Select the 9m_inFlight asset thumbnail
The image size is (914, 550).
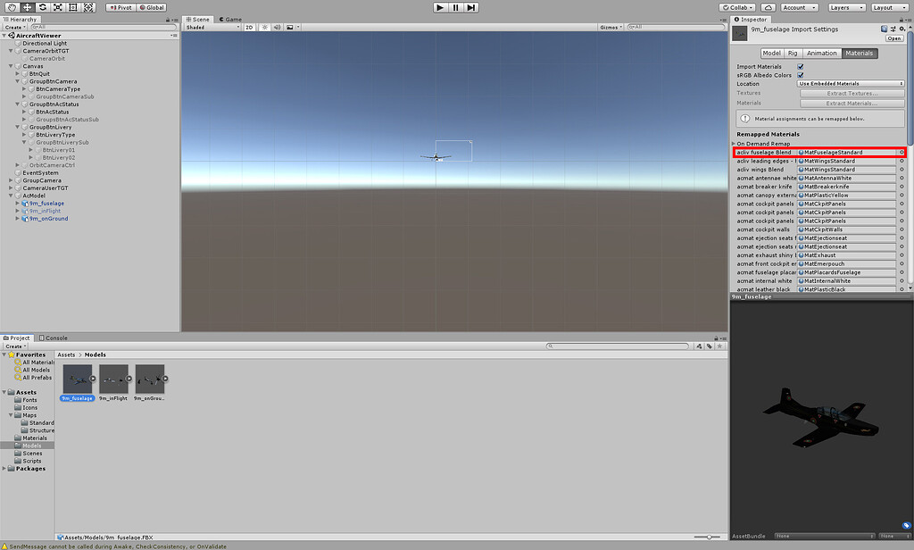113,379
